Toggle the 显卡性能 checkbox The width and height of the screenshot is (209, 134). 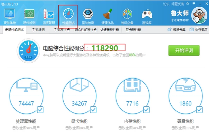point(92,110)
